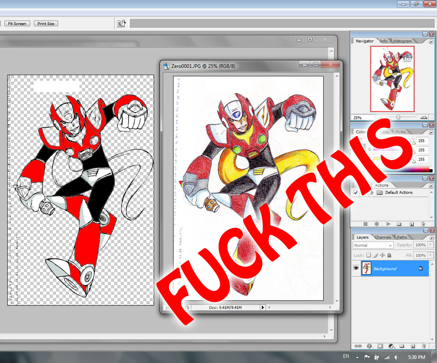Open Add a layer style icon
The image size is (437, 363).
370,346
